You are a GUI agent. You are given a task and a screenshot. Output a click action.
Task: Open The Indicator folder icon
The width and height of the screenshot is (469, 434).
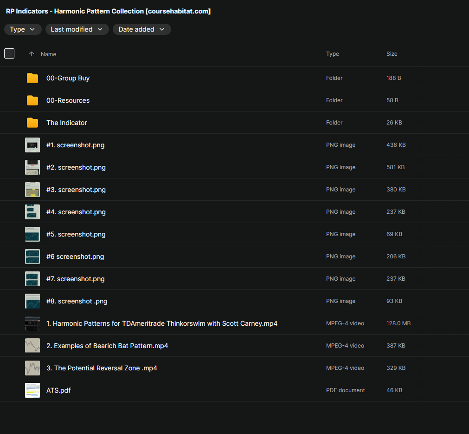[32, 123]
